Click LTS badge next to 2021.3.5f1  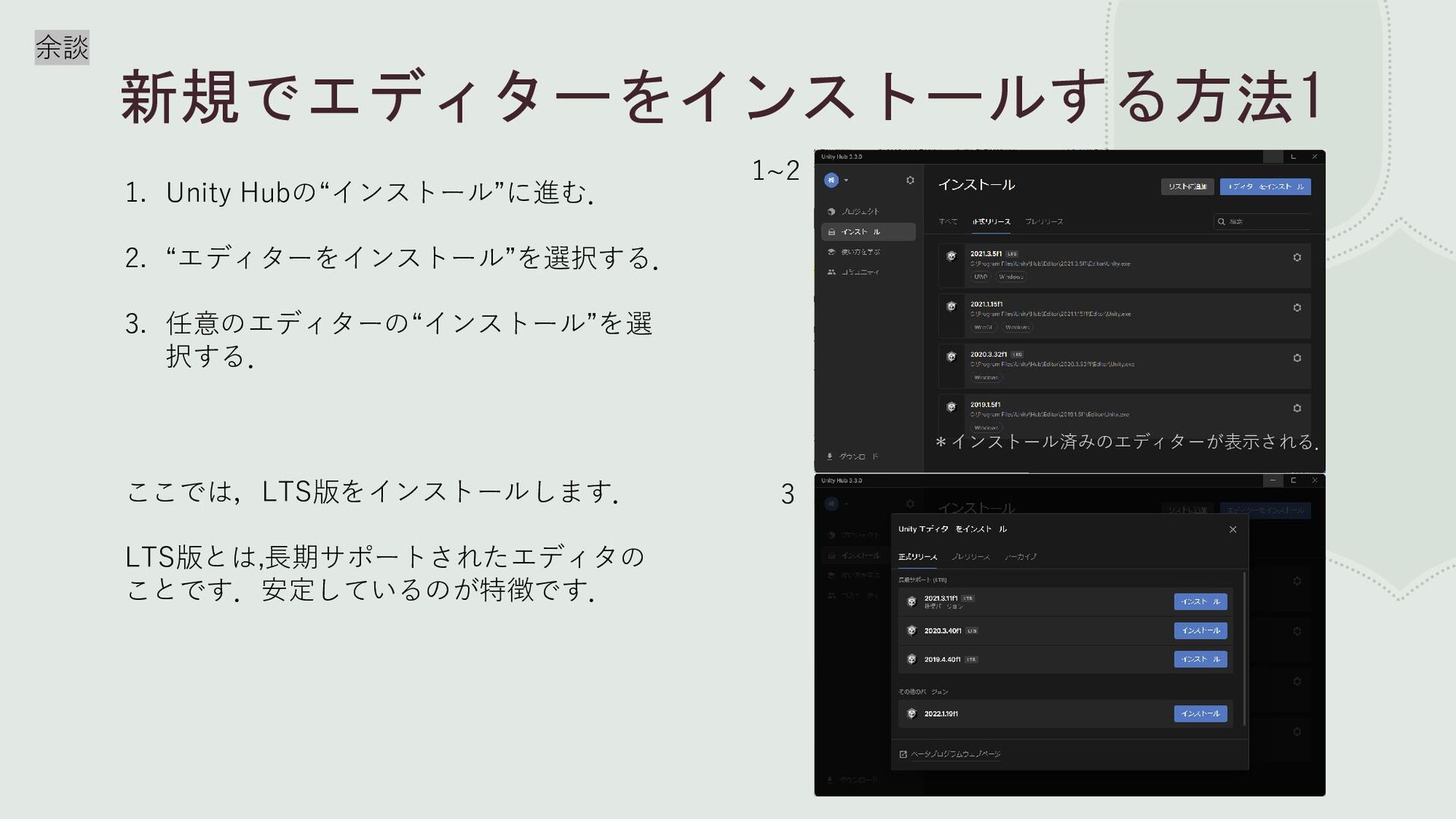(x=1012, y=254)
